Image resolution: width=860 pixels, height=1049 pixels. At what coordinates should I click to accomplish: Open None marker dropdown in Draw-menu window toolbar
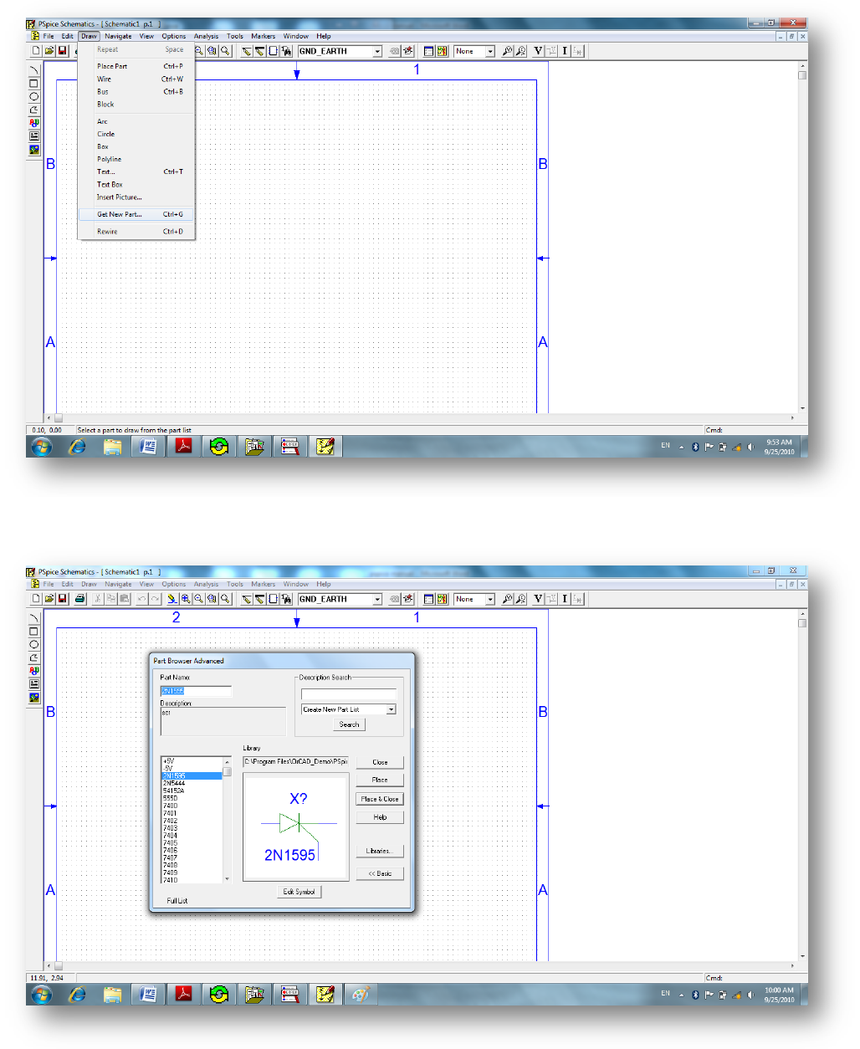pyautogui.click(x=490, y=51)
